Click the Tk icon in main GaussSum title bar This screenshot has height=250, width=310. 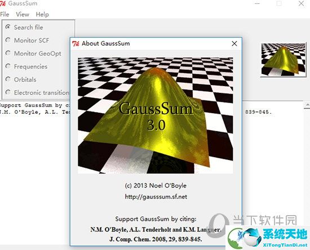[x=3, y=3]
